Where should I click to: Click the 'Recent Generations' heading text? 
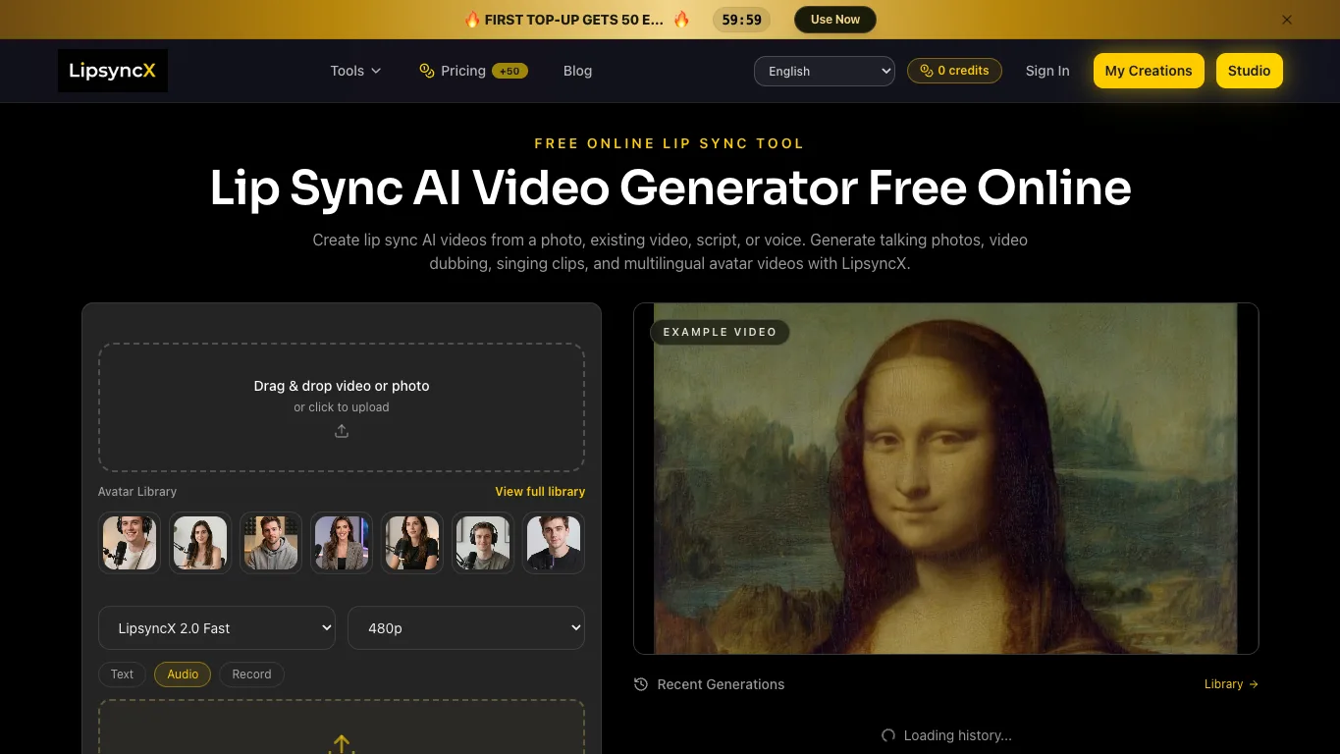click(721, 684)
